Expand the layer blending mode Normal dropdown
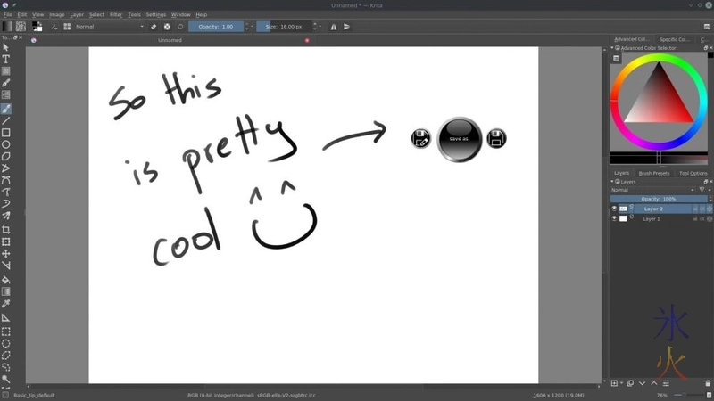The image size is (714, 401). pyautogui.click(x=652, y=190)
